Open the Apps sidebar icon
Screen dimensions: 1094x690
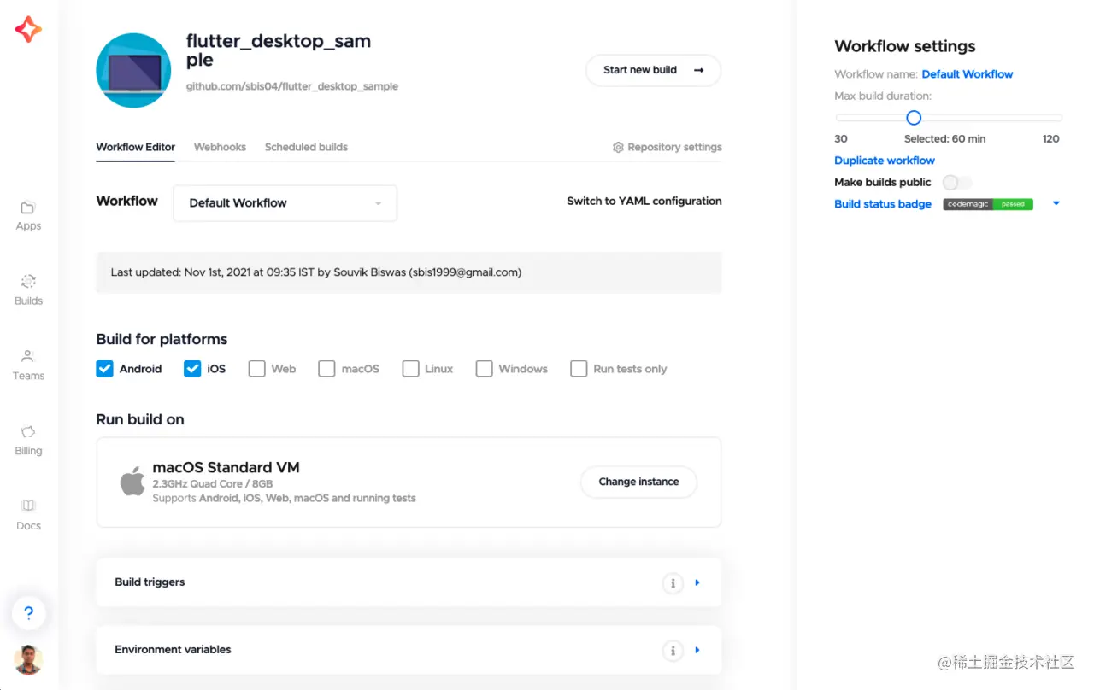tap(28, 208)
